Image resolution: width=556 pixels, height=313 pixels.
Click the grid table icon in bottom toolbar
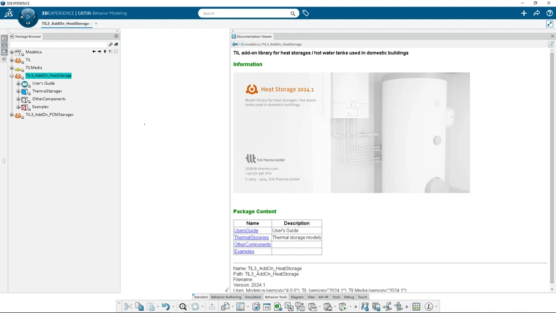pyautogui.click(x=416, y=307)
